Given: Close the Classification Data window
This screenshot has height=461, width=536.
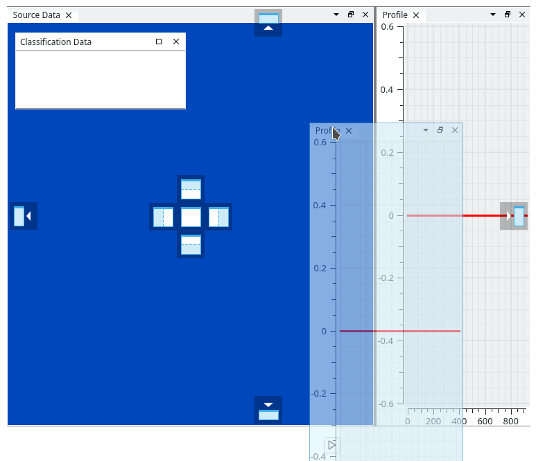Looking at the screenshot, I should click(x=176, y=42).
